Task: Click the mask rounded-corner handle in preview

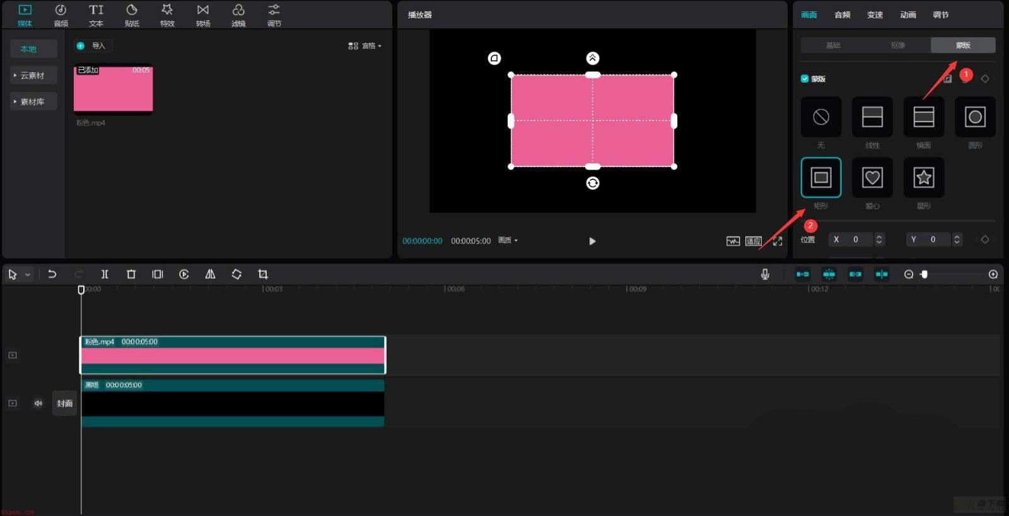Action: (494, 58)
